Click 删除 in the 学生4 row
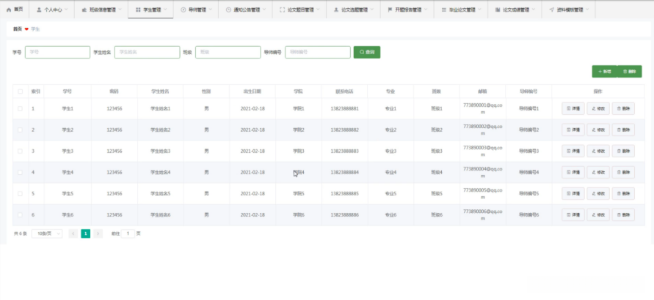Viewport: 654px width, 300px height. [624, 173]
